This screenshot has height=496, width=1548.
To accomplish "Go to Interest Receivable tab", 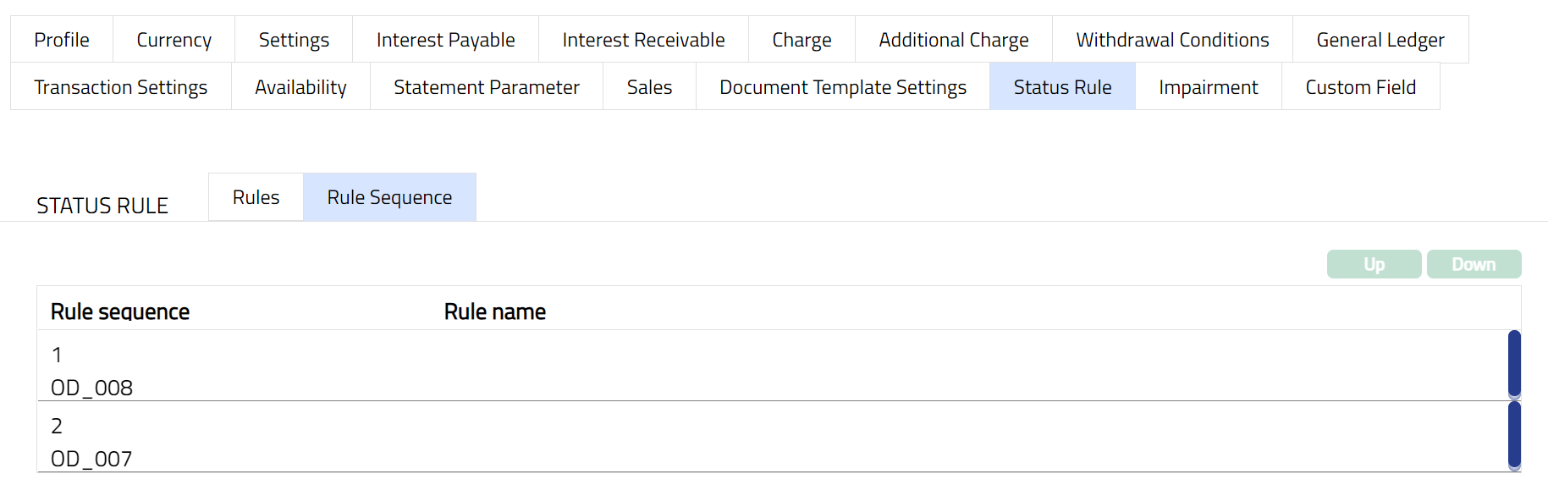I will [643, 40].
